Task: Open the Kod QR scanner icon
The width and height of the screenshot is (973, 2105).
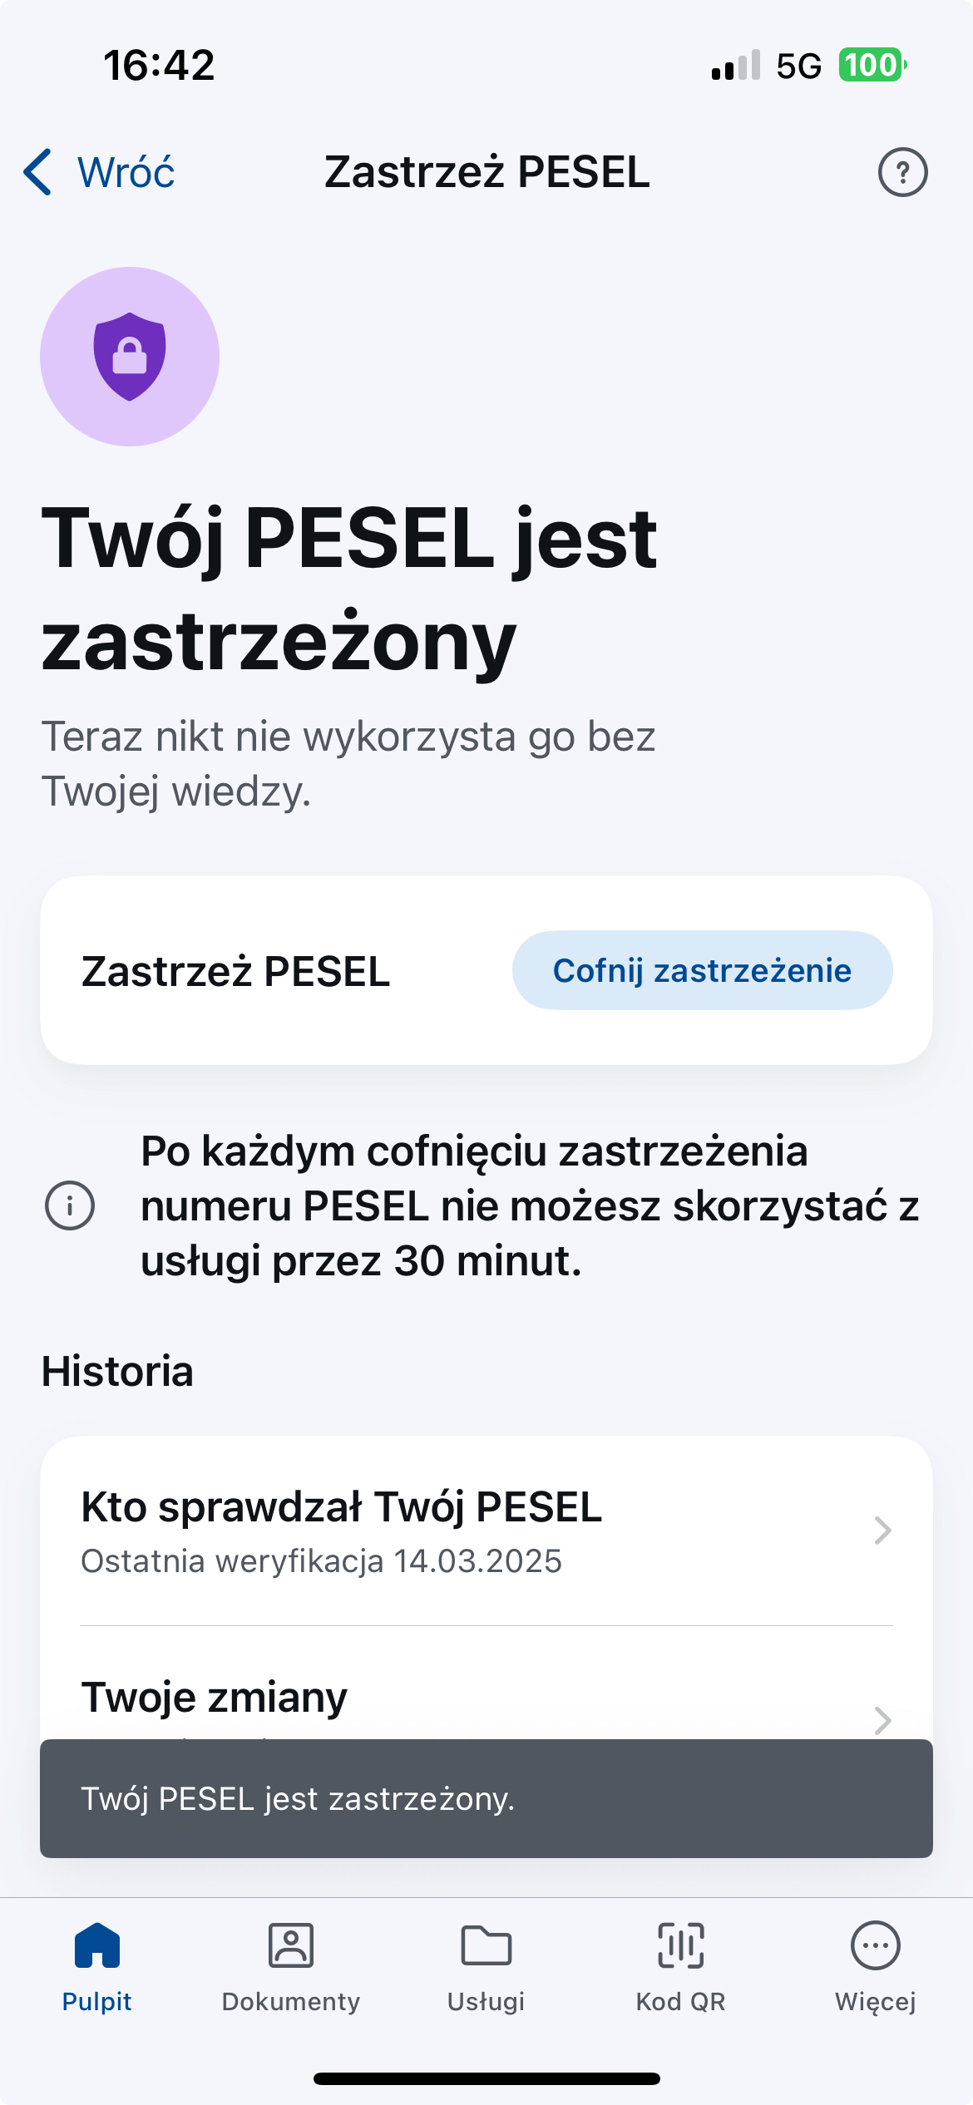Action: pyautogui.click(x=680, y=1946)
